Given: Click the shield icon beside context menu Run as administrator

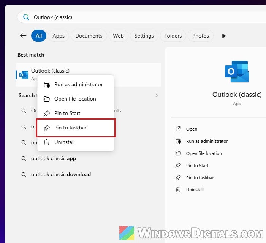Looking at the screenshot, I should (x=47, y=85).
